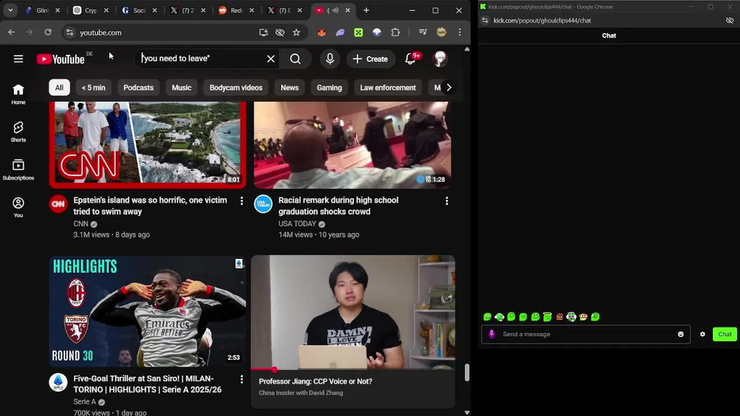Click the Kick chat 'Send a message' field
The image size is (740, 416).
[x=586, y=334]
